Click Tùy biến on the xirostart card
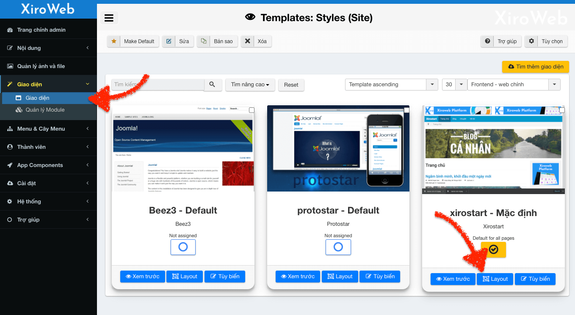Image resolution: width=575 pixels, height=315 pixels. pyautogui.click(x=535, y=279)
